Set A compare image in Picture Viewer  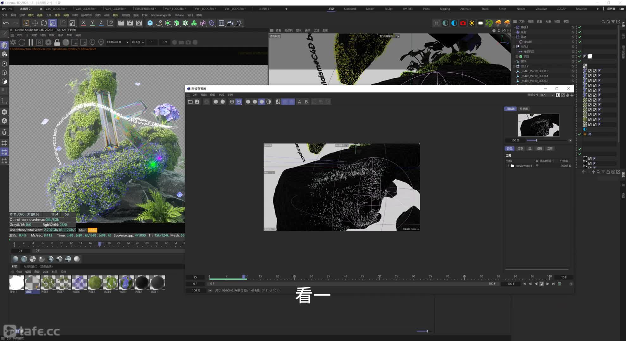pos(299,102)
